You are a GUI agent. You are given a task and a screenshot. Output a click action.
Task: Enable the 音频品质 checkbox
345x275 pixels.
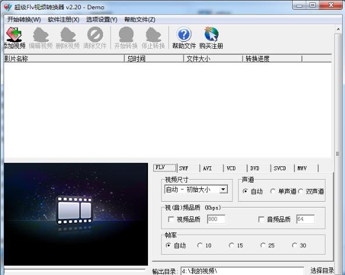[261, 219]
